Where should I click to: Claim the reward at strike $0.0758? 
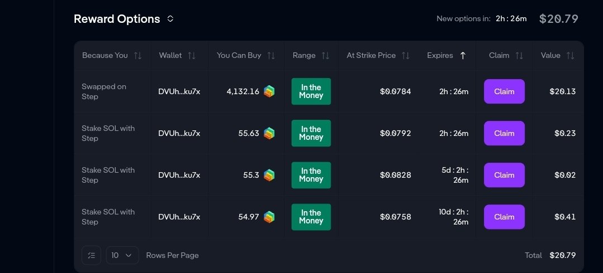click(504, 217)
